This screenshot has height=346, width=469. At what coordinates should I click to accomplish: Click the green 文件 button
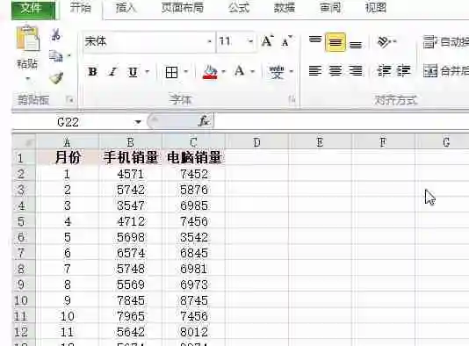click(x=31, y=9)
